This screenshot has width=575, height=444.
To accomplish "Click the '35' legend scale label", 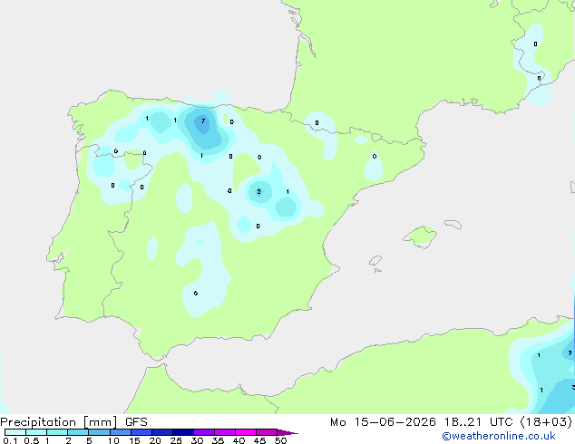I will 218,440.
